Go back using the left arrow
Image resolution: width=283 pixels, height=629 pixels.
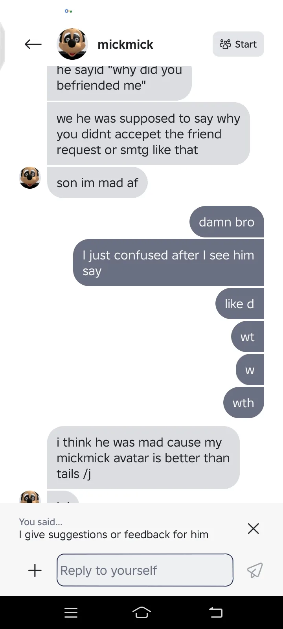(x=33, y=44)
